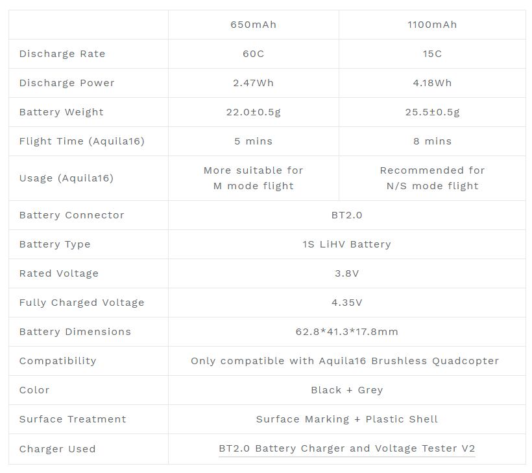Select the 22.0±0.5g battery weight cell
The width and height of the screenshot is (532, 473).
click(253, 112)
